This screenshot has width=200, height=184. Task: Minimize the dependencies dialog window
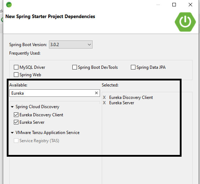(158, 5)
